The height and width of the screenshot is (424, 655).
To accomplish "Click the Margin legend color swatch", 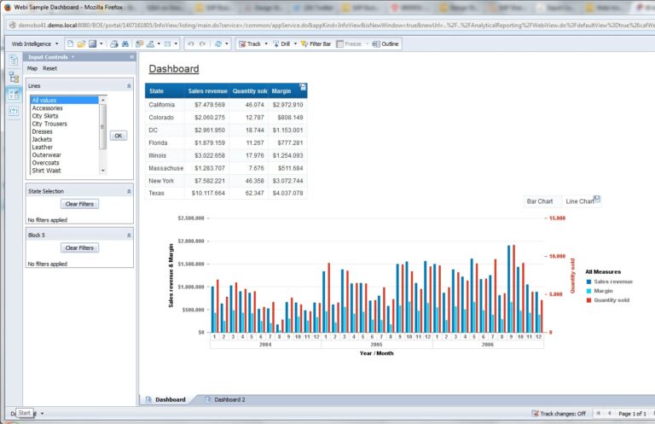I will (x=588, y=291).
